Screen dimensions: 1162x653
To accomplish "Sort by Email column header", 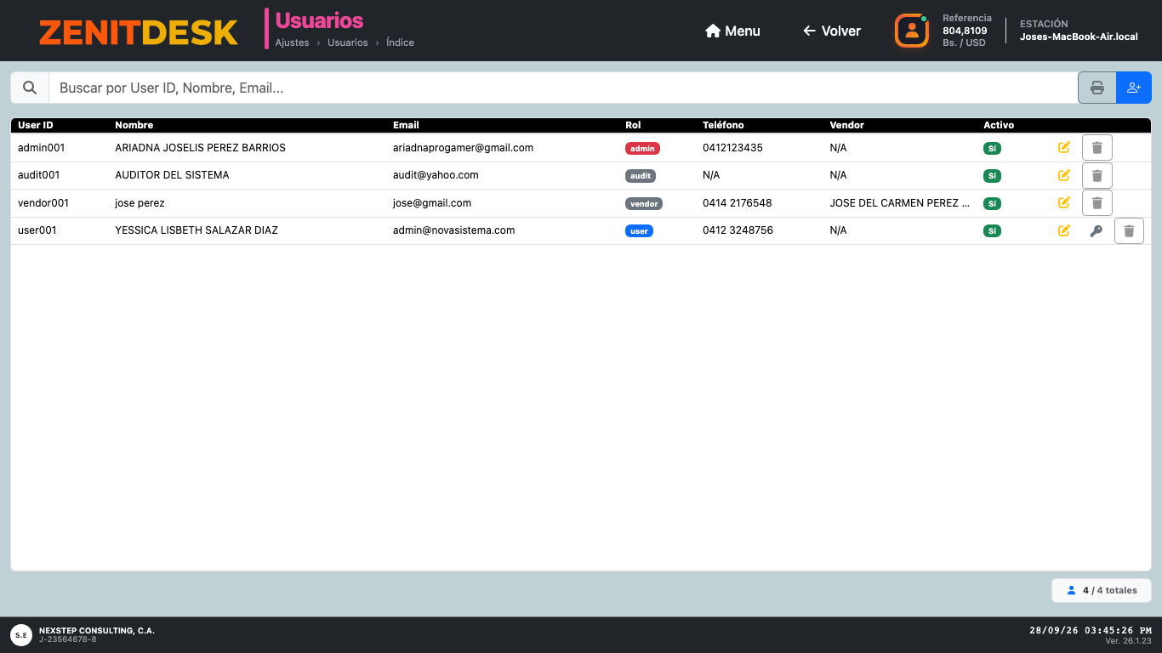I will click(x=406, y=125).
